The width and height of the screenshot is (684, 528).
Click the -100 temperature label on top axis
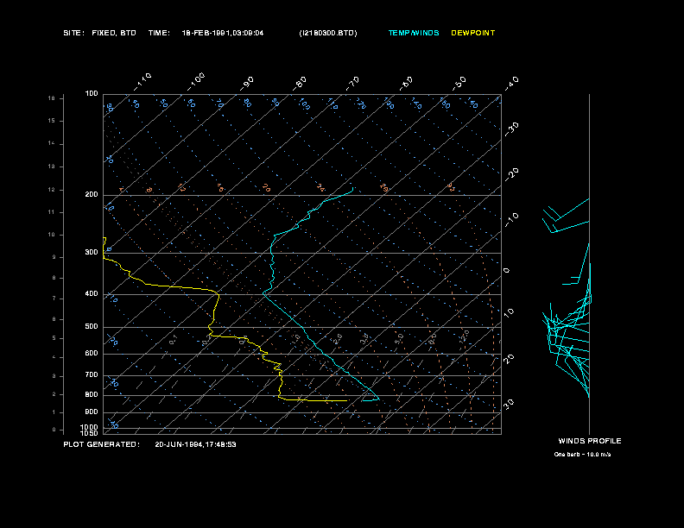pyautogui.click(x=196, y=82)
